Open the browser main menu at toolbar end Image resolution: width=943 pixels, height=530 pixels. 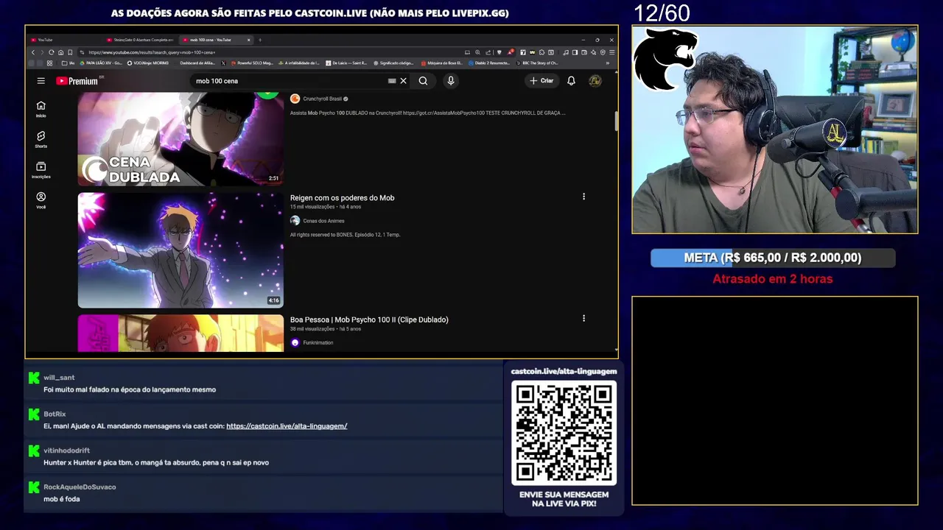coord(611,52)
